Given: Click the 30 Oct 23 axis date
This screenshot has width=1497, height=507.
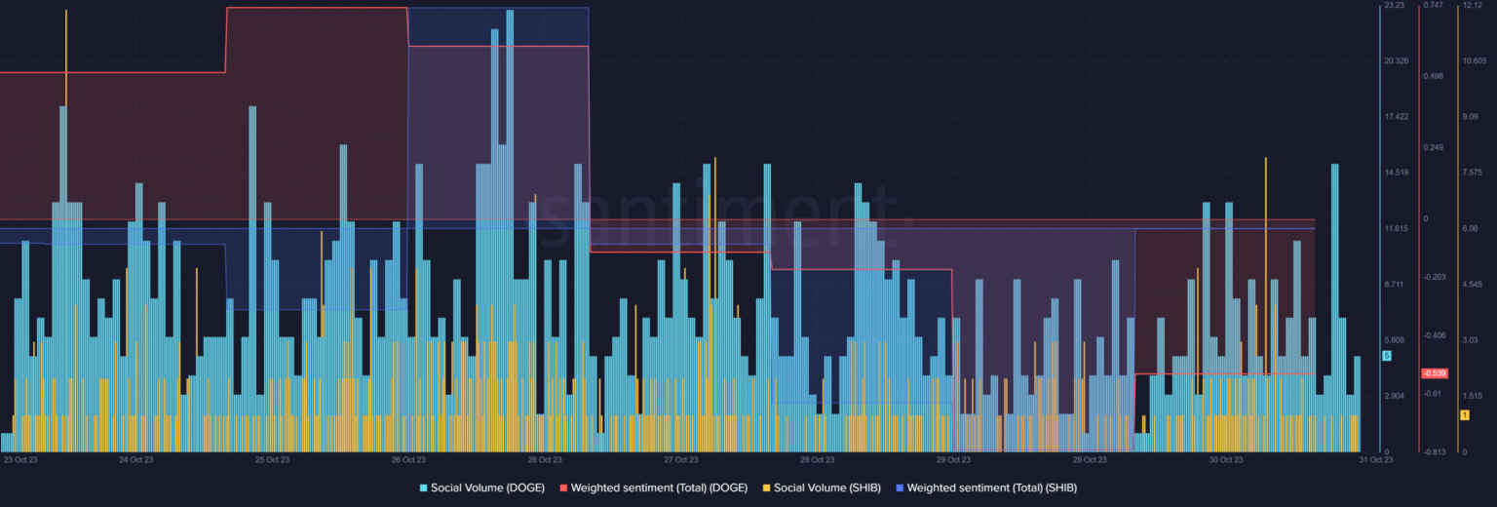Looking at the screenshot, I should 1225,459.
